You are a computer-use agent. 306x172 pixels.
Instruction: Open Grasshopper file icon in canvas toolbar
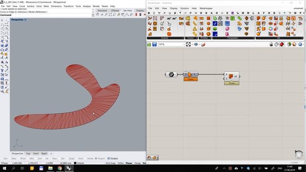pos(149,44)
